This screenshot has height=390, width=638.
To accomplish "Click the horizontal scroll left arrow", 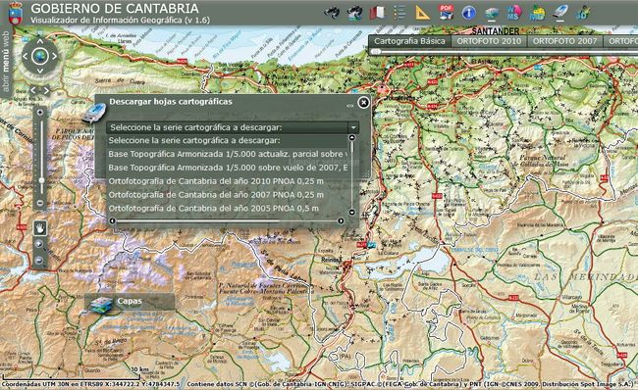I will tap(112, 221).
